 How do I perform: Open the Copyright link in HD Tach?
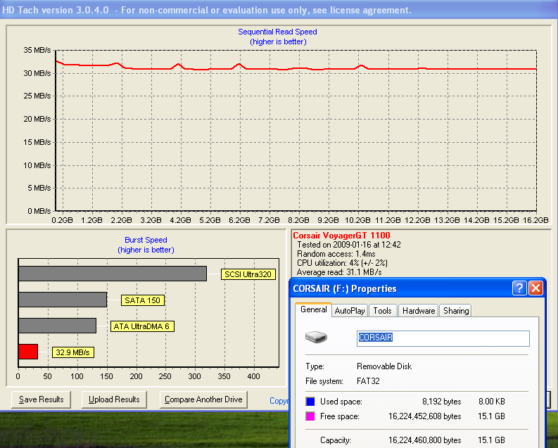coord(279,401)
